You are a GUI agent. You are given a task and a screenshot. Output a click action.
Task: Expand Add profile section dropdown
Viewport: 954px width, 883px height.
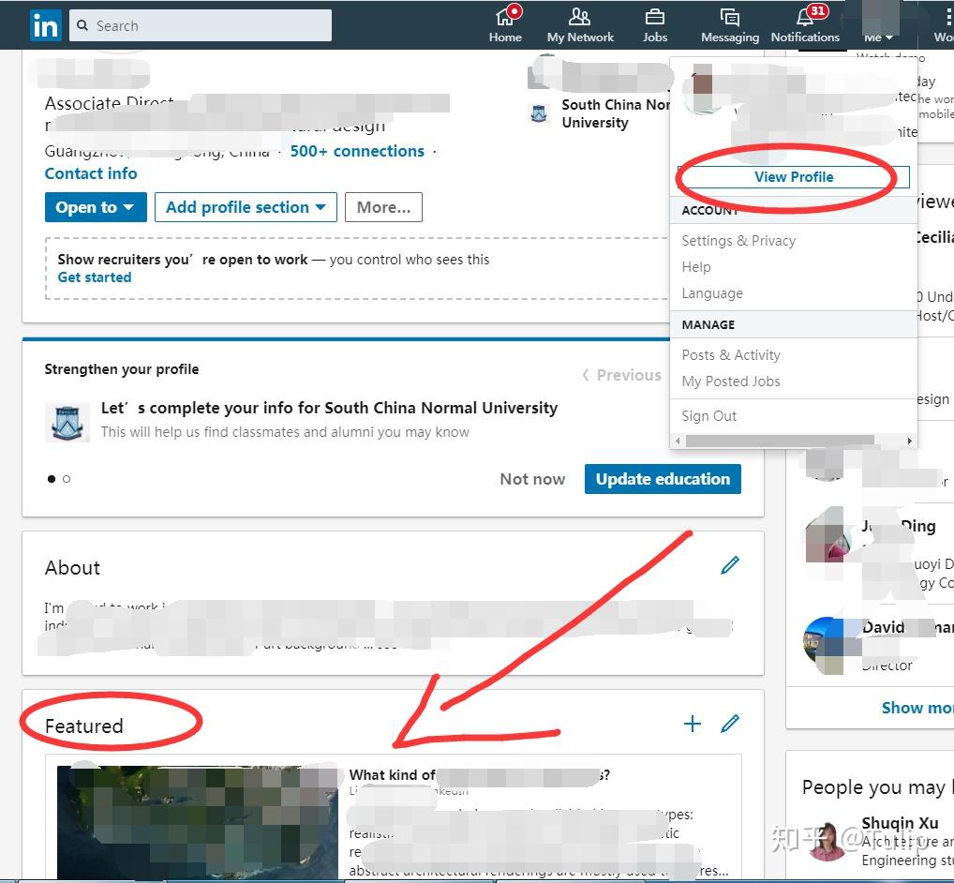tap(246, 207)
